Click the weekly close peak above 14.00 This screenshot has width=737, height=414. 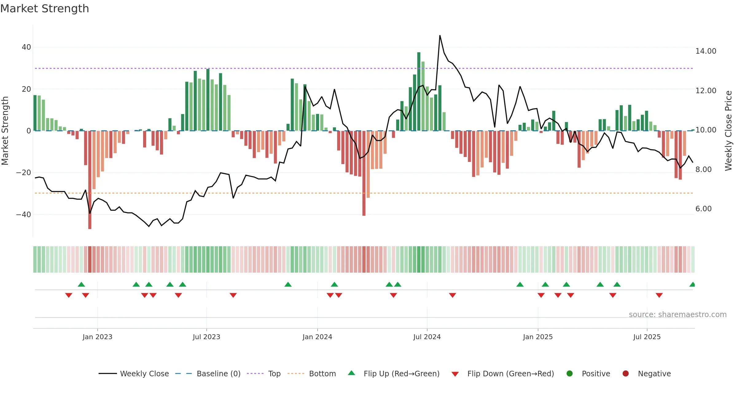(x=440, y=36)
